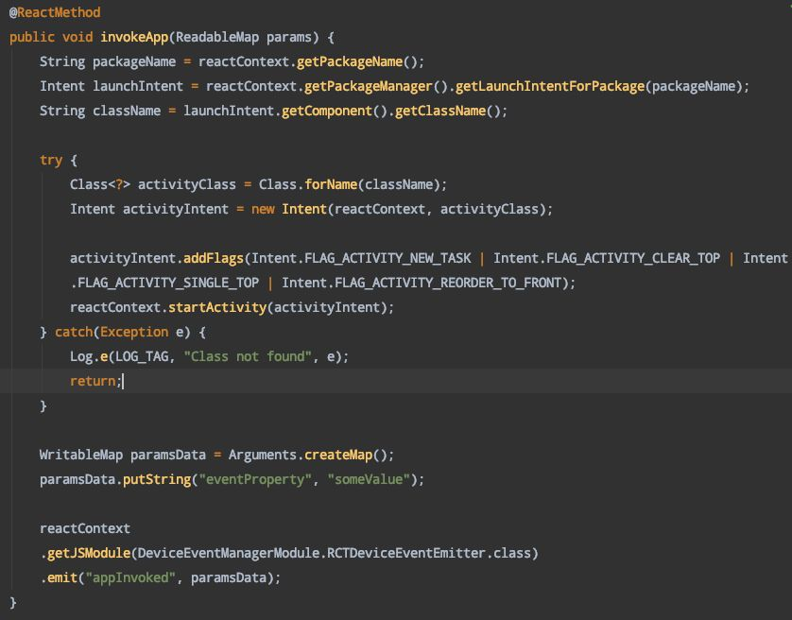Click FLAG_ACTIVITY_SINGLE_TOP constant
This screenshot has width=792, height=620.
pos(167,283)
